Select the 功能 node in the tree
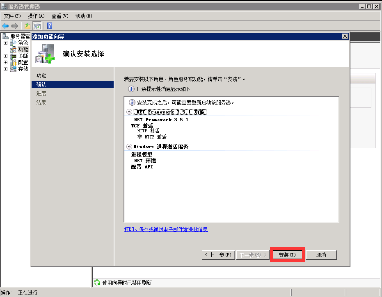This screenshot has width=382, height=297. click(x=23, y=49)
